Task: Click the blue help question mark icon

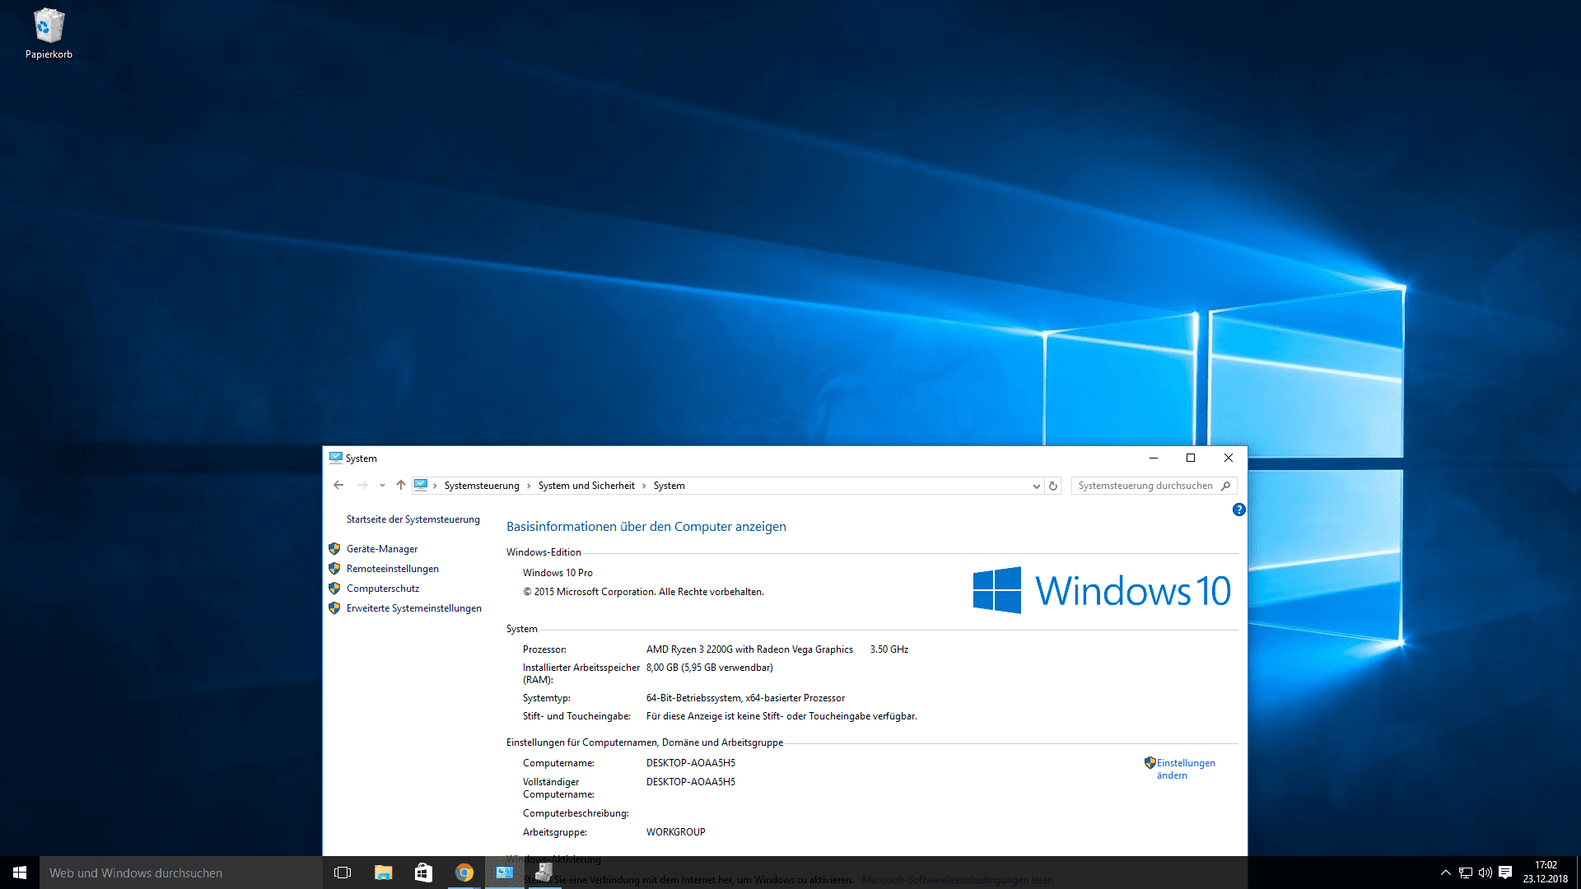Action: coord(1238,510)
